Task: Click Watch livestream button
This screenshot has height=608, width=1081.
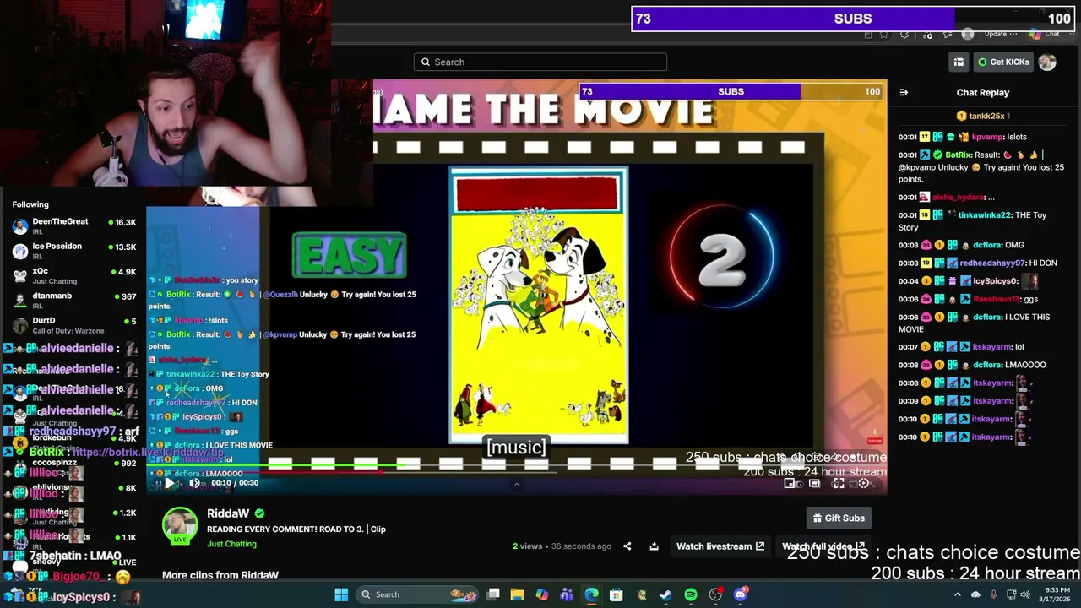Action: pos(720,546)
